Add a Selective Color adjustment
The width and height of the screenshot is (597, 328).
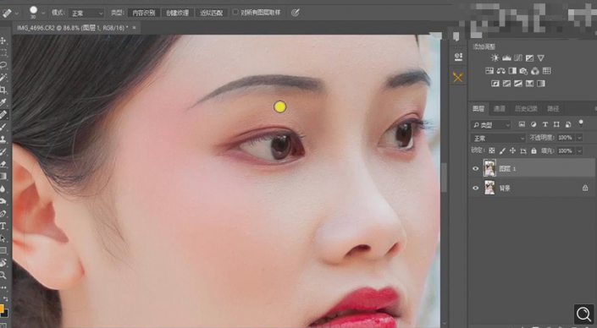(529, 84)
